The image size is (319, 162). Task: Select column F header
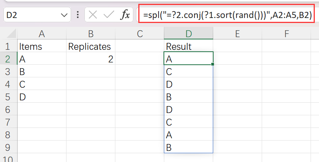tap(287, 34)
